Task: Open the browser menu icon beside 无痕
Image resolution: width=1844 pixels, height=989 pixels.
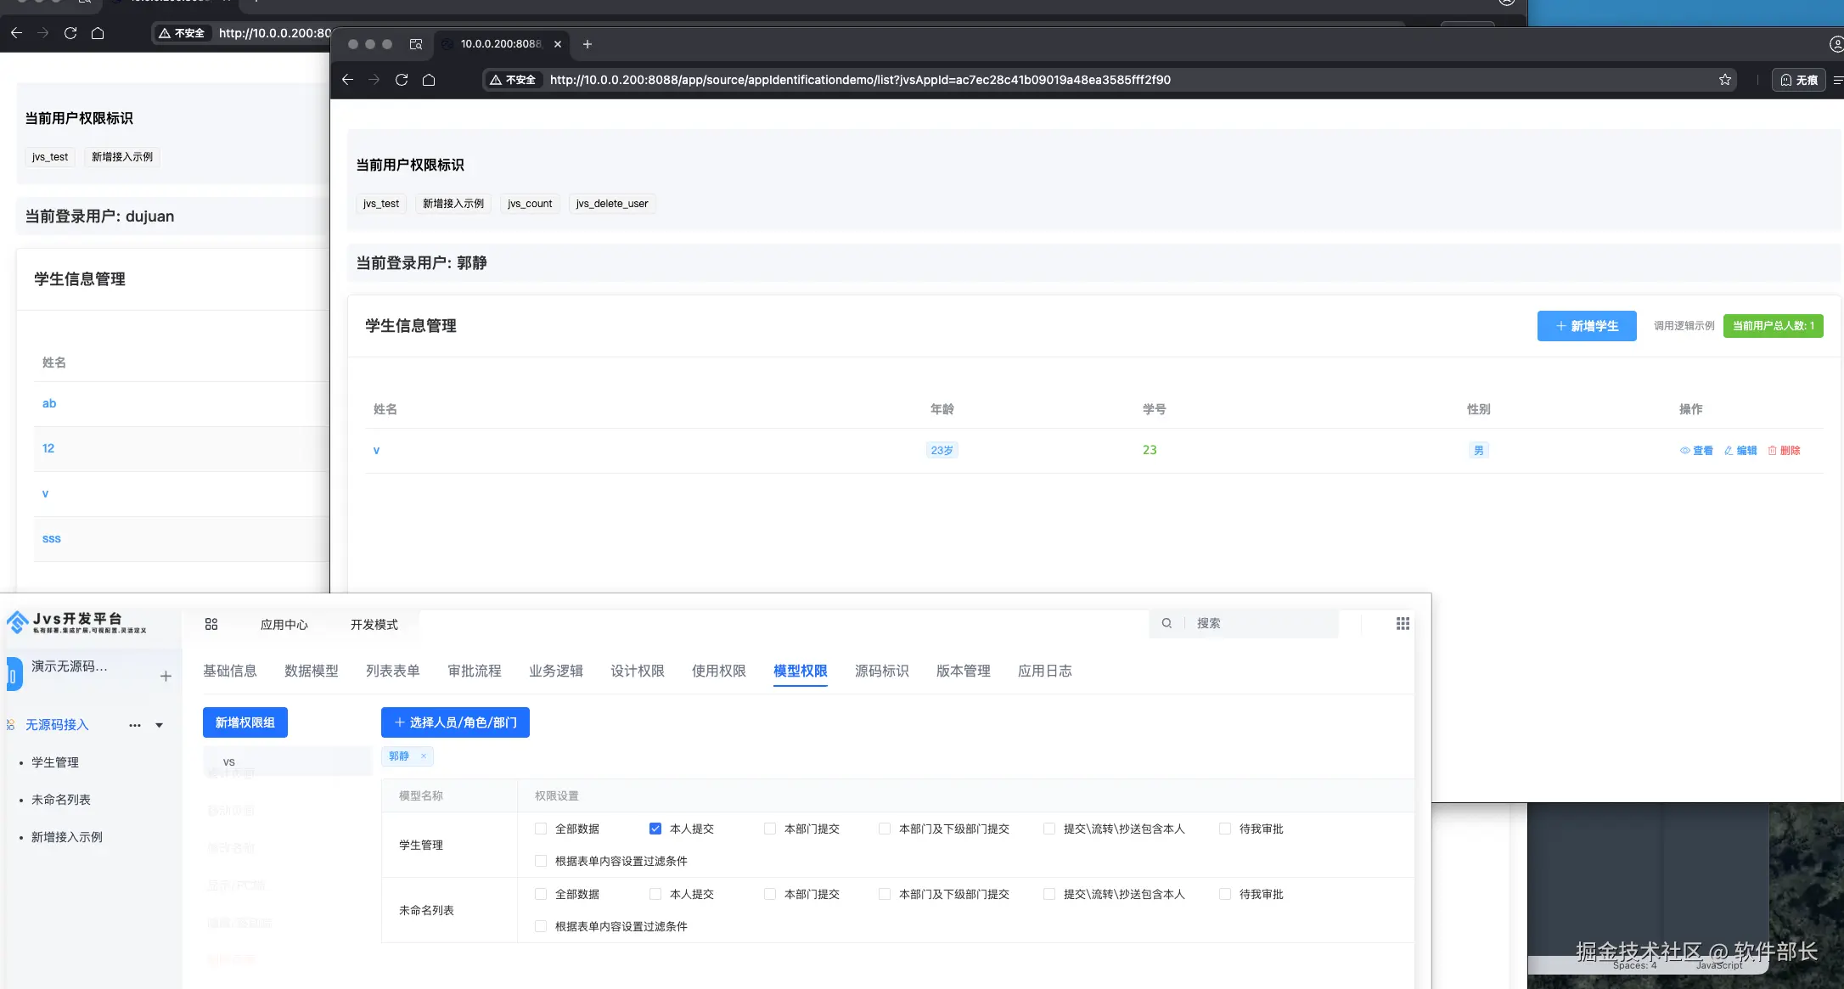Action: pos(1837,80)
